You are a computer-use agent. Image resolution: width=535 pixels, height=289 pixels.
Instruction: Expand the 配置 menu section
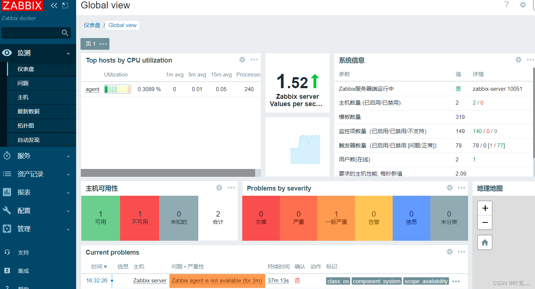coord(68,211)
